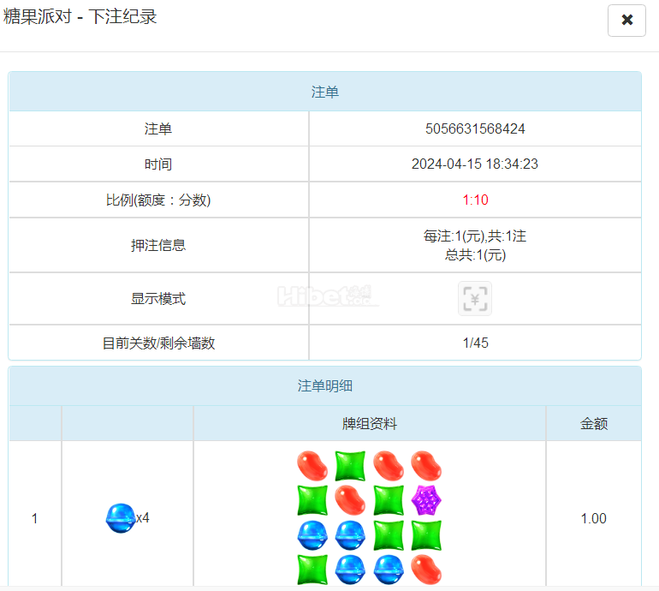Viewport: 659px width, 591px height.
Task: Click the top 注单 section header
Action: 325,92
